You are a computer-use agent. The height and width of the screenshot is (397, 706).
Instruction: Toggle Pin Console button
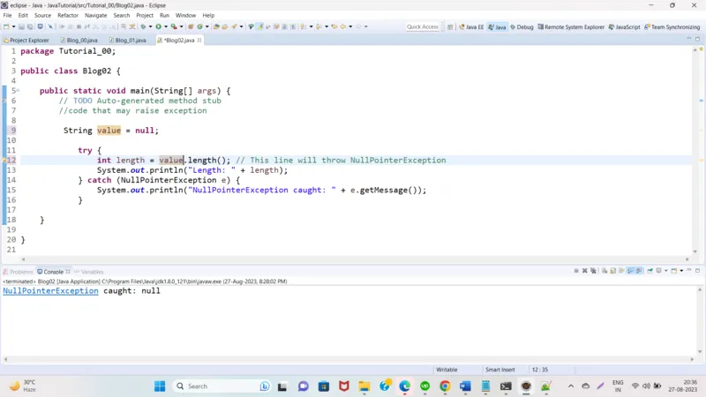tap(649, 271)
